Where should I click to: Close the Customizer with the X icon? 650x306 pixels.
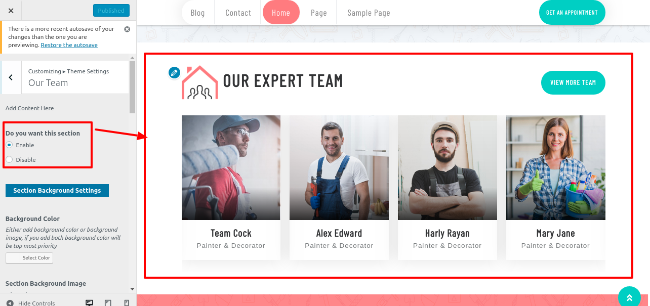click(x=11, y=11)
